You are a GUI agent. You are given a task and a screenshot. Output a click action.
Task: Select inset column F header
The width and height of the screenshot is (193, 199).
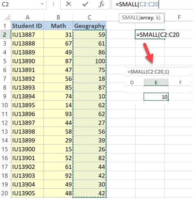pos(180,83)
